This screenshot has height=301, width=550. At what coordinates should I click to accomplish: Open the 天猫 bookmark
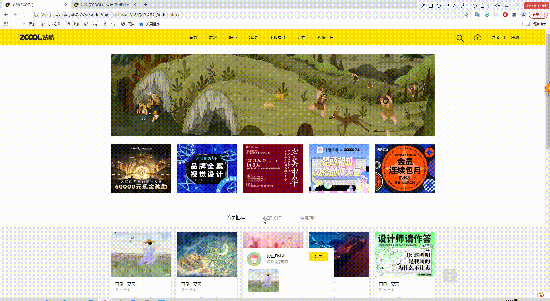128,24
